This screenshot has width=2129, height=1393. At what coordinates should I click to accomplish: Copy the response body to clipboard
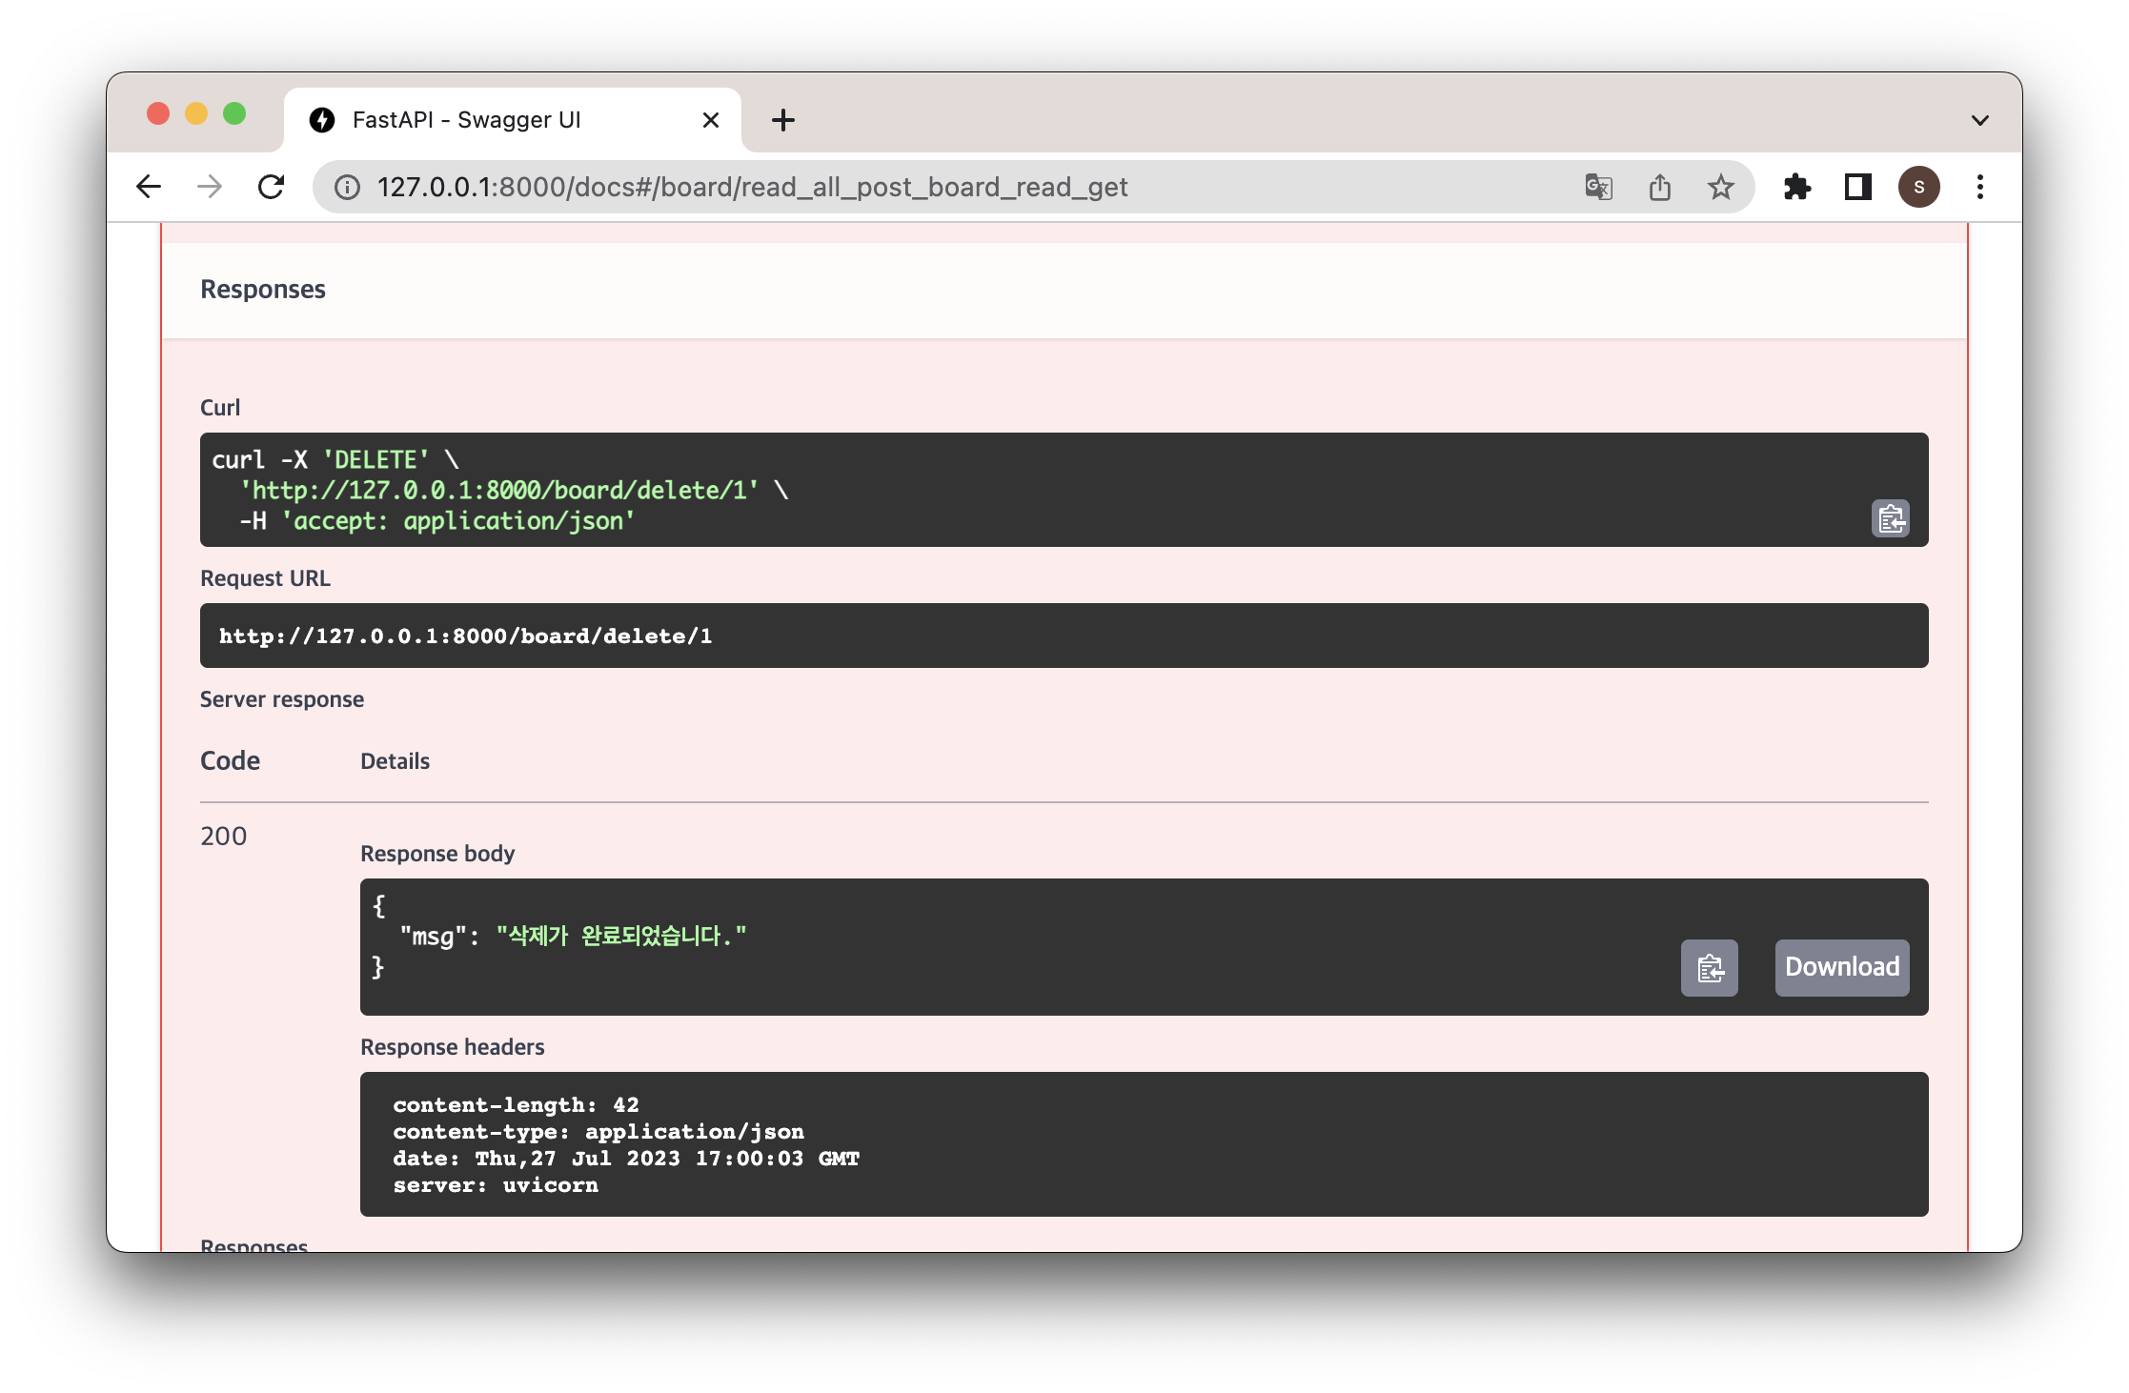coord(1709,968)
